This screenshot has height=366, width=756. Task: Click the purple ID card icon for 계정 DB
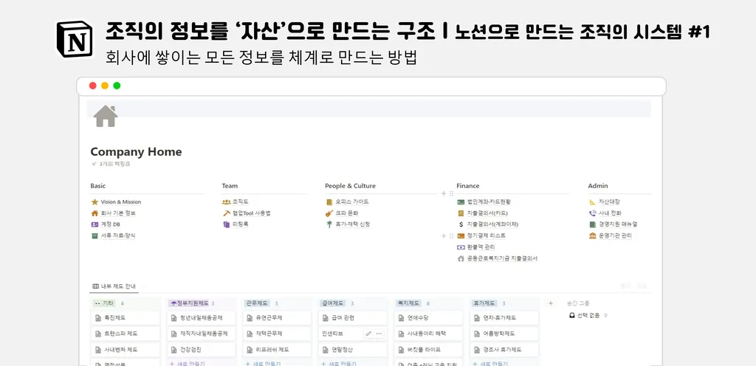pos(94,224)
